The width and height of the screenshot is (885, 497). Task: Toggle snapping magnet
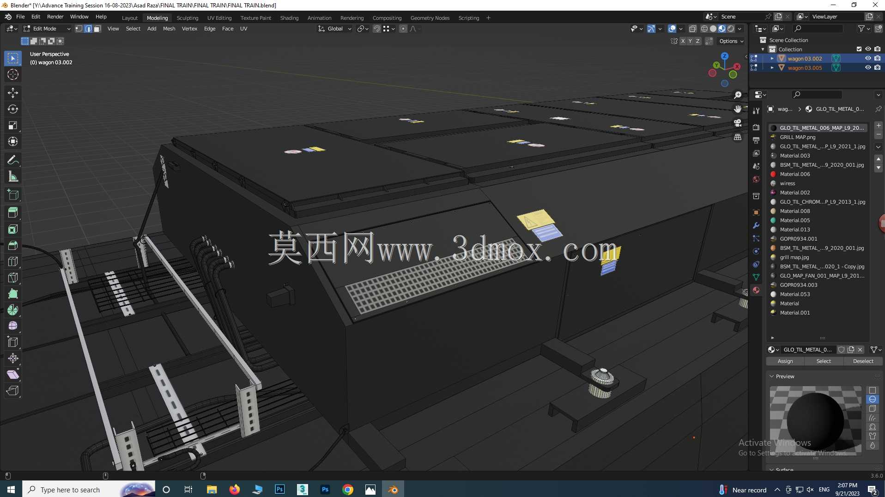377,29
